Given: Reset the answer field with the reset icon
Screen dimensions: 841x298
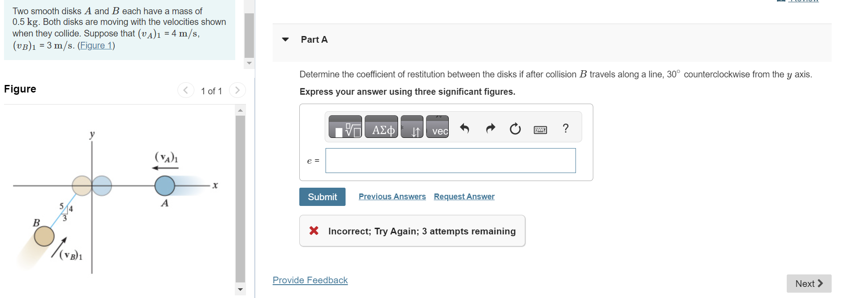Looking at the screenshot, I should [515, 129].
